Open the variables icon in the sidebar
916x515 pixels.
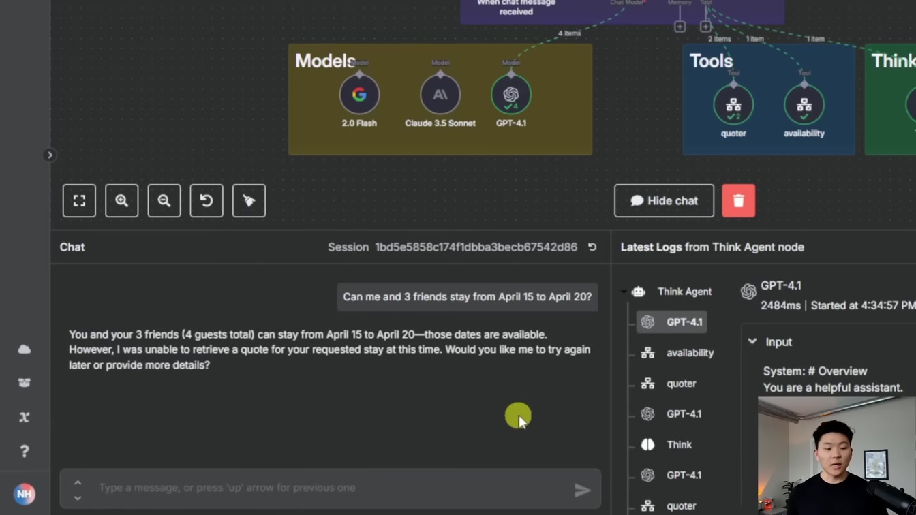[25, 417]
